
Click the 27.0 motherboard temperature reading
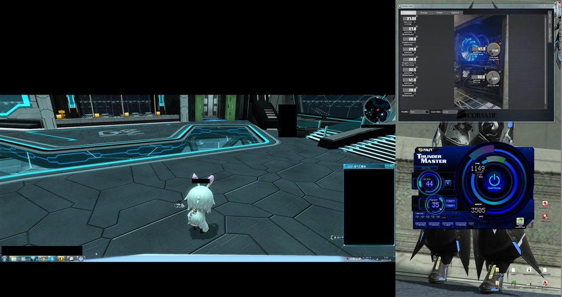(x=409, y=29)
